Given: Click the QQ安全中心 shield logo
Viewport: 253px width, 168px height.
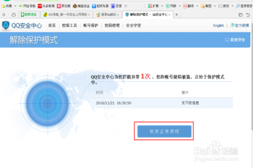Looking at the screenshot, I should pyautogui.click(x=5, y=26).
